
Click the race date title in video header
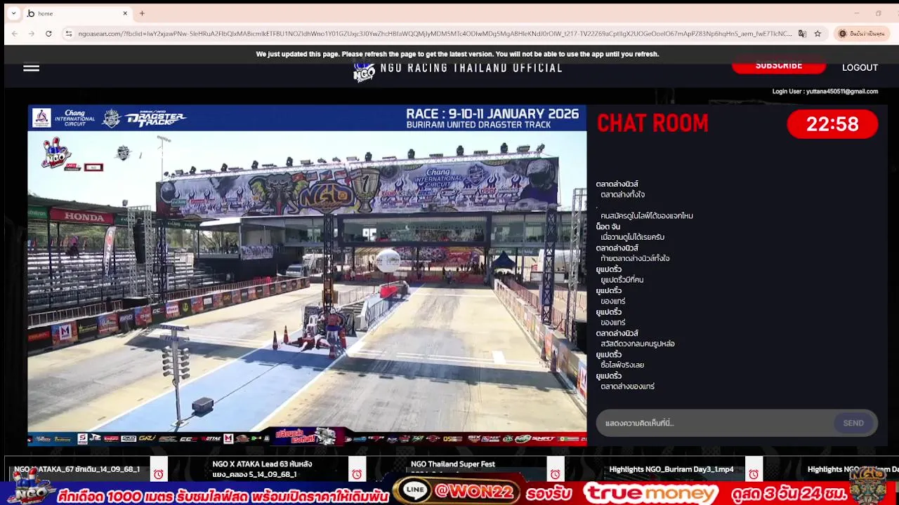pos(492,114)
